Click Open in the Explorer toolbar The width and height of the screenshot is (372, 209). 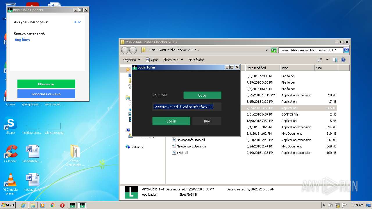152,60
